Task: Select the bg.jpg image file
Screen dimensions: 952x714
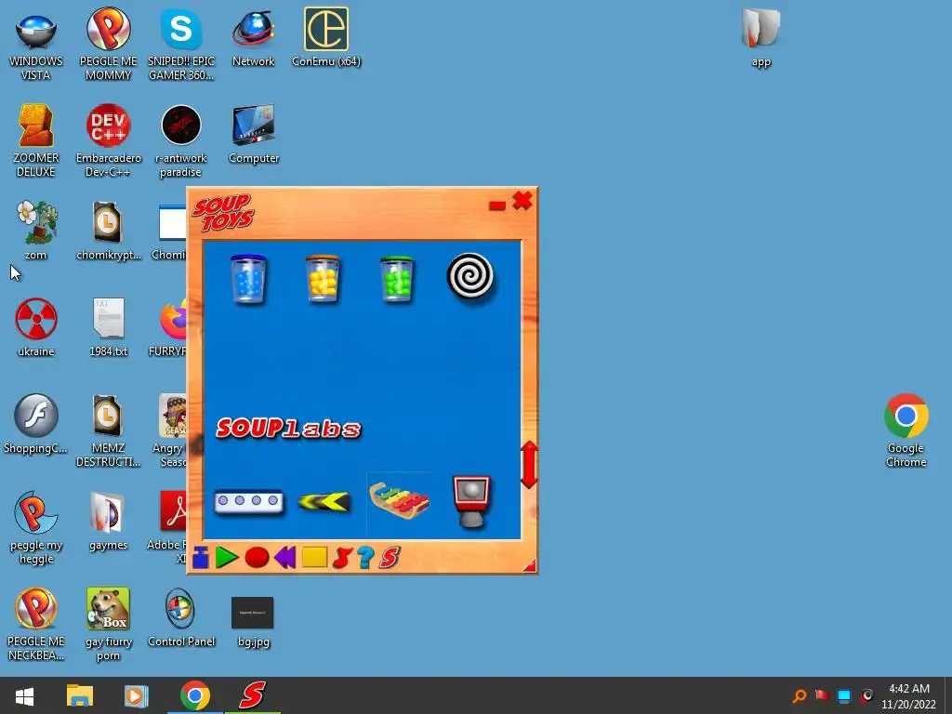Action: pos(253,622)
